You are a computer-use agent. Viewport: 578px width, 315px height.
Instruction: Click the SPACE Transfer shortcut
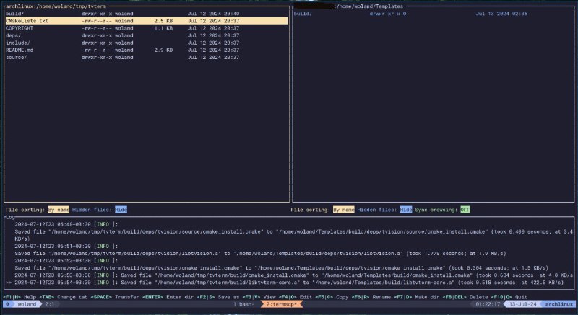pyautogui.click(x=115, y=297)
